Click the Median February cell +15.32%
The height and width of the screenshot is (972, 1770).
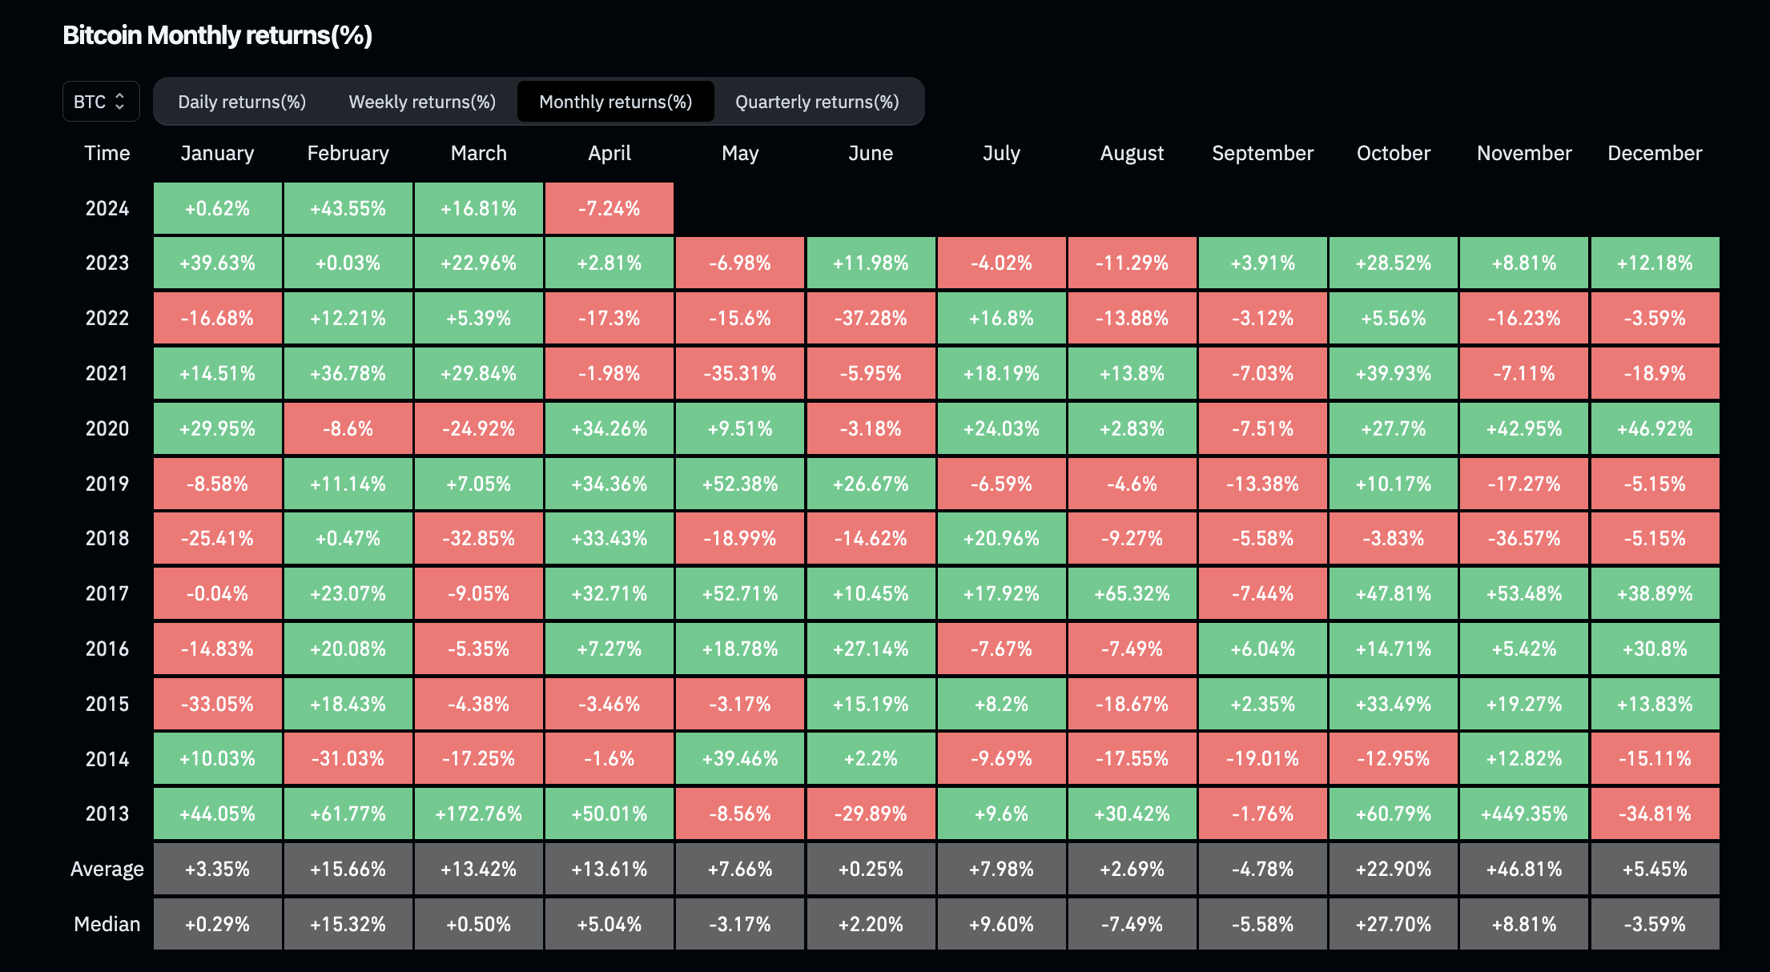(348, 924)
